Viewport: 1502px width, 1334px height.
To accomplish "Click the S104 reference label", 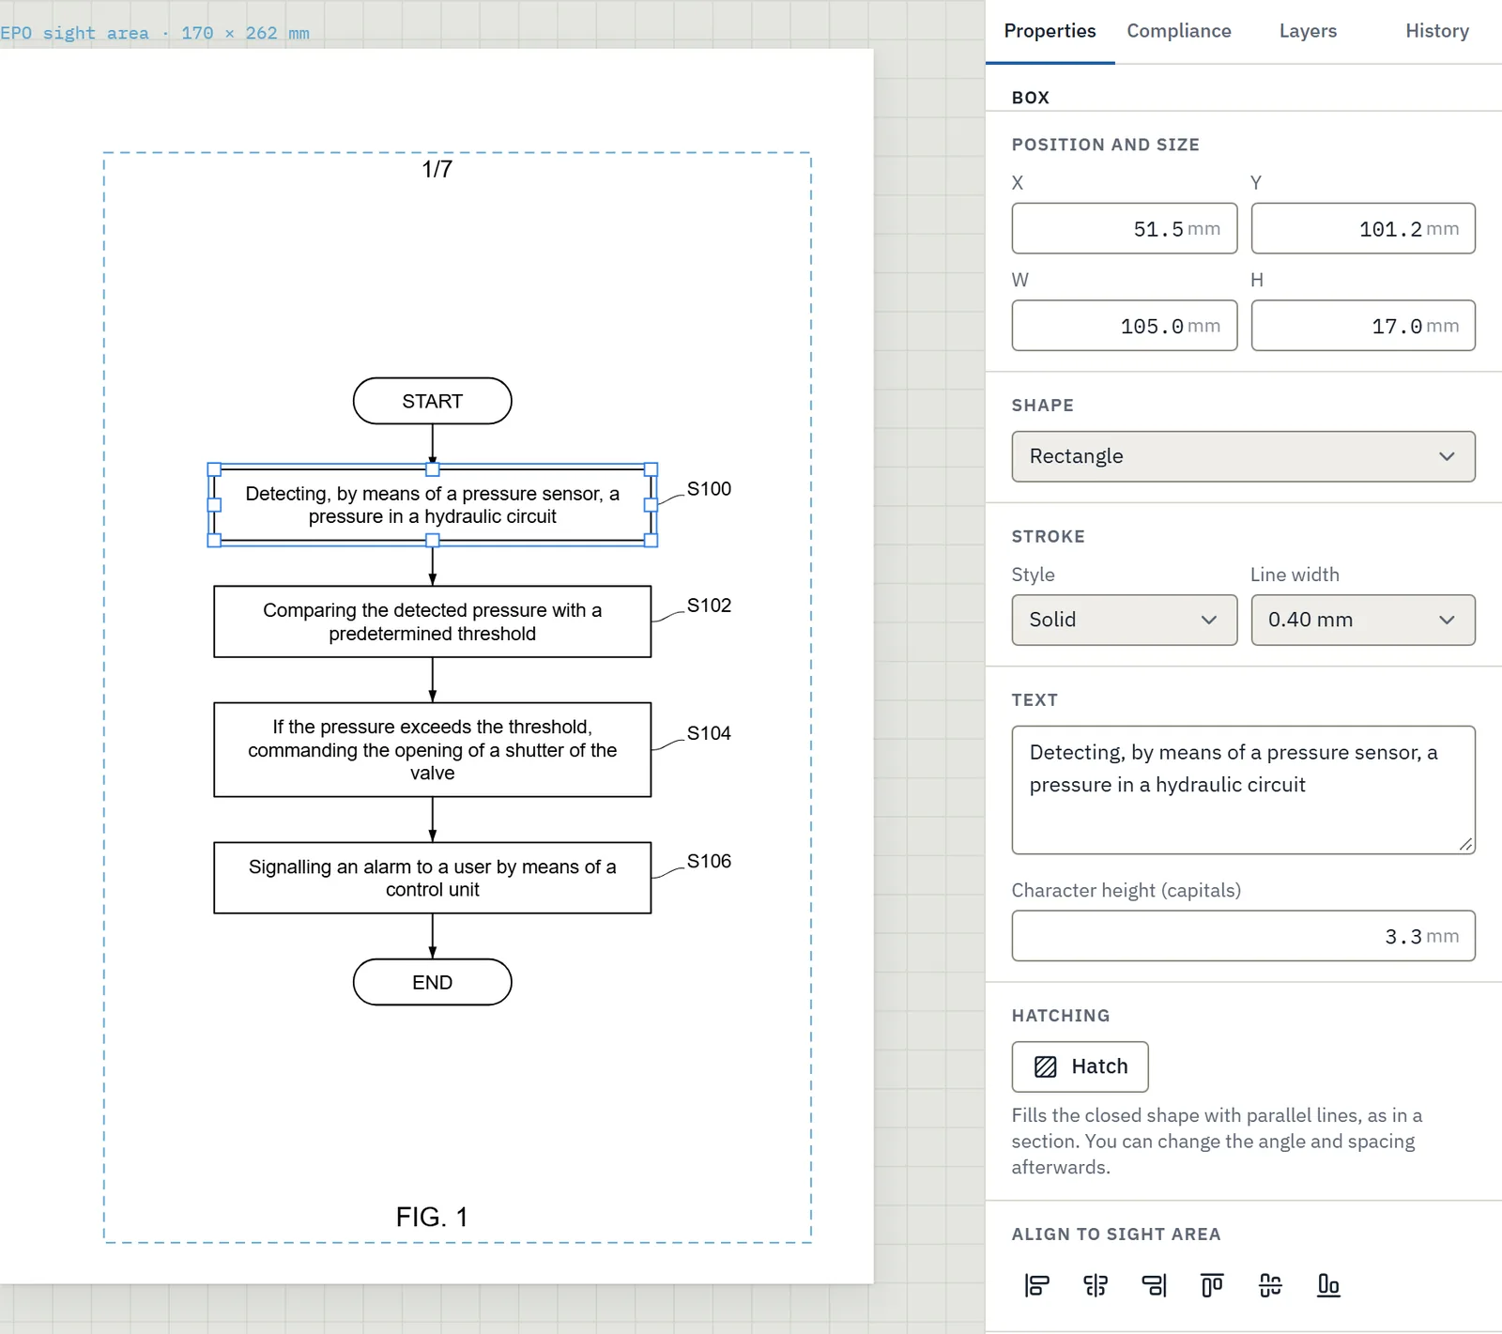I will [709, 733].
